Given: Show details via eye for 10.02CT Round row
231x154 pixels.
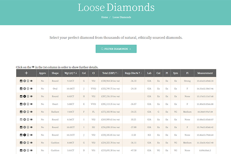Looking at the screenshot, I should click(32, 127).
